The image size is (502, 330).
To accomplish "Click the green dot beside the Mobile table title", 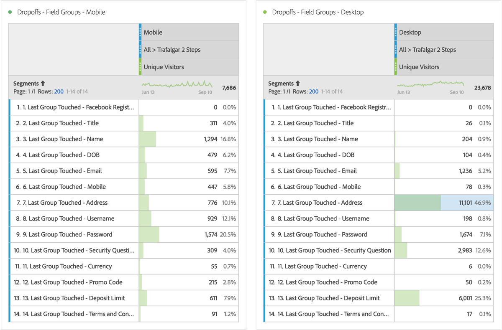I will tap(10, 12).
